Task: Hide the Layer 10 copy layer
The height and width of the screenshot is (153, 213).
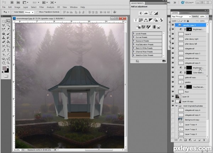Action: (x=173, y=101)
